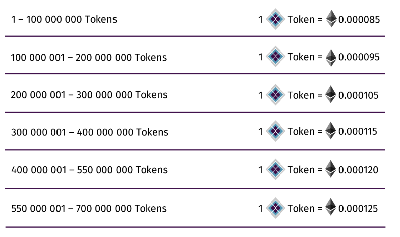Select the 100 000 001 – 200 000 000 Tokens text
Viewport: 400px width, 237px height.
tap(89, 57)
